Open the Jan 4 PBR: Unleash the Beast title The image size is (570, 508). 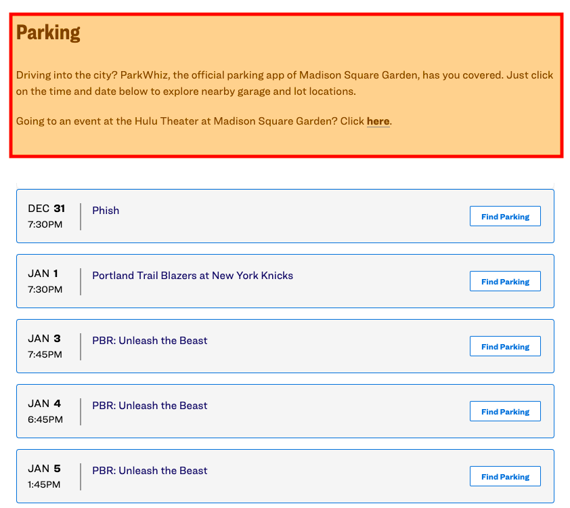(150, 406)
